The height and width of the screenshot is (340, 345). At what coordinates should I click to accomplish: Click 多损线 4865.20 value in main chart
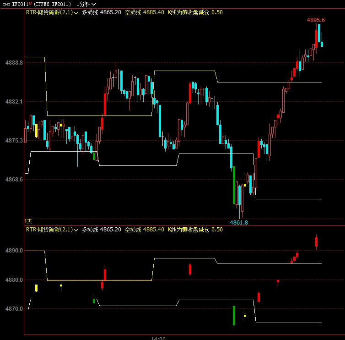coord(101,12)
